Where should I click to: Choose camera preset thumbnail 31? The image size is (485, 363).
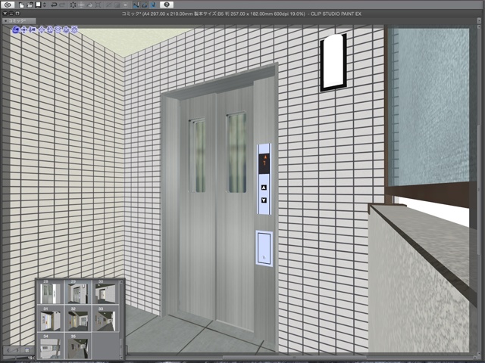pos(51,318)
